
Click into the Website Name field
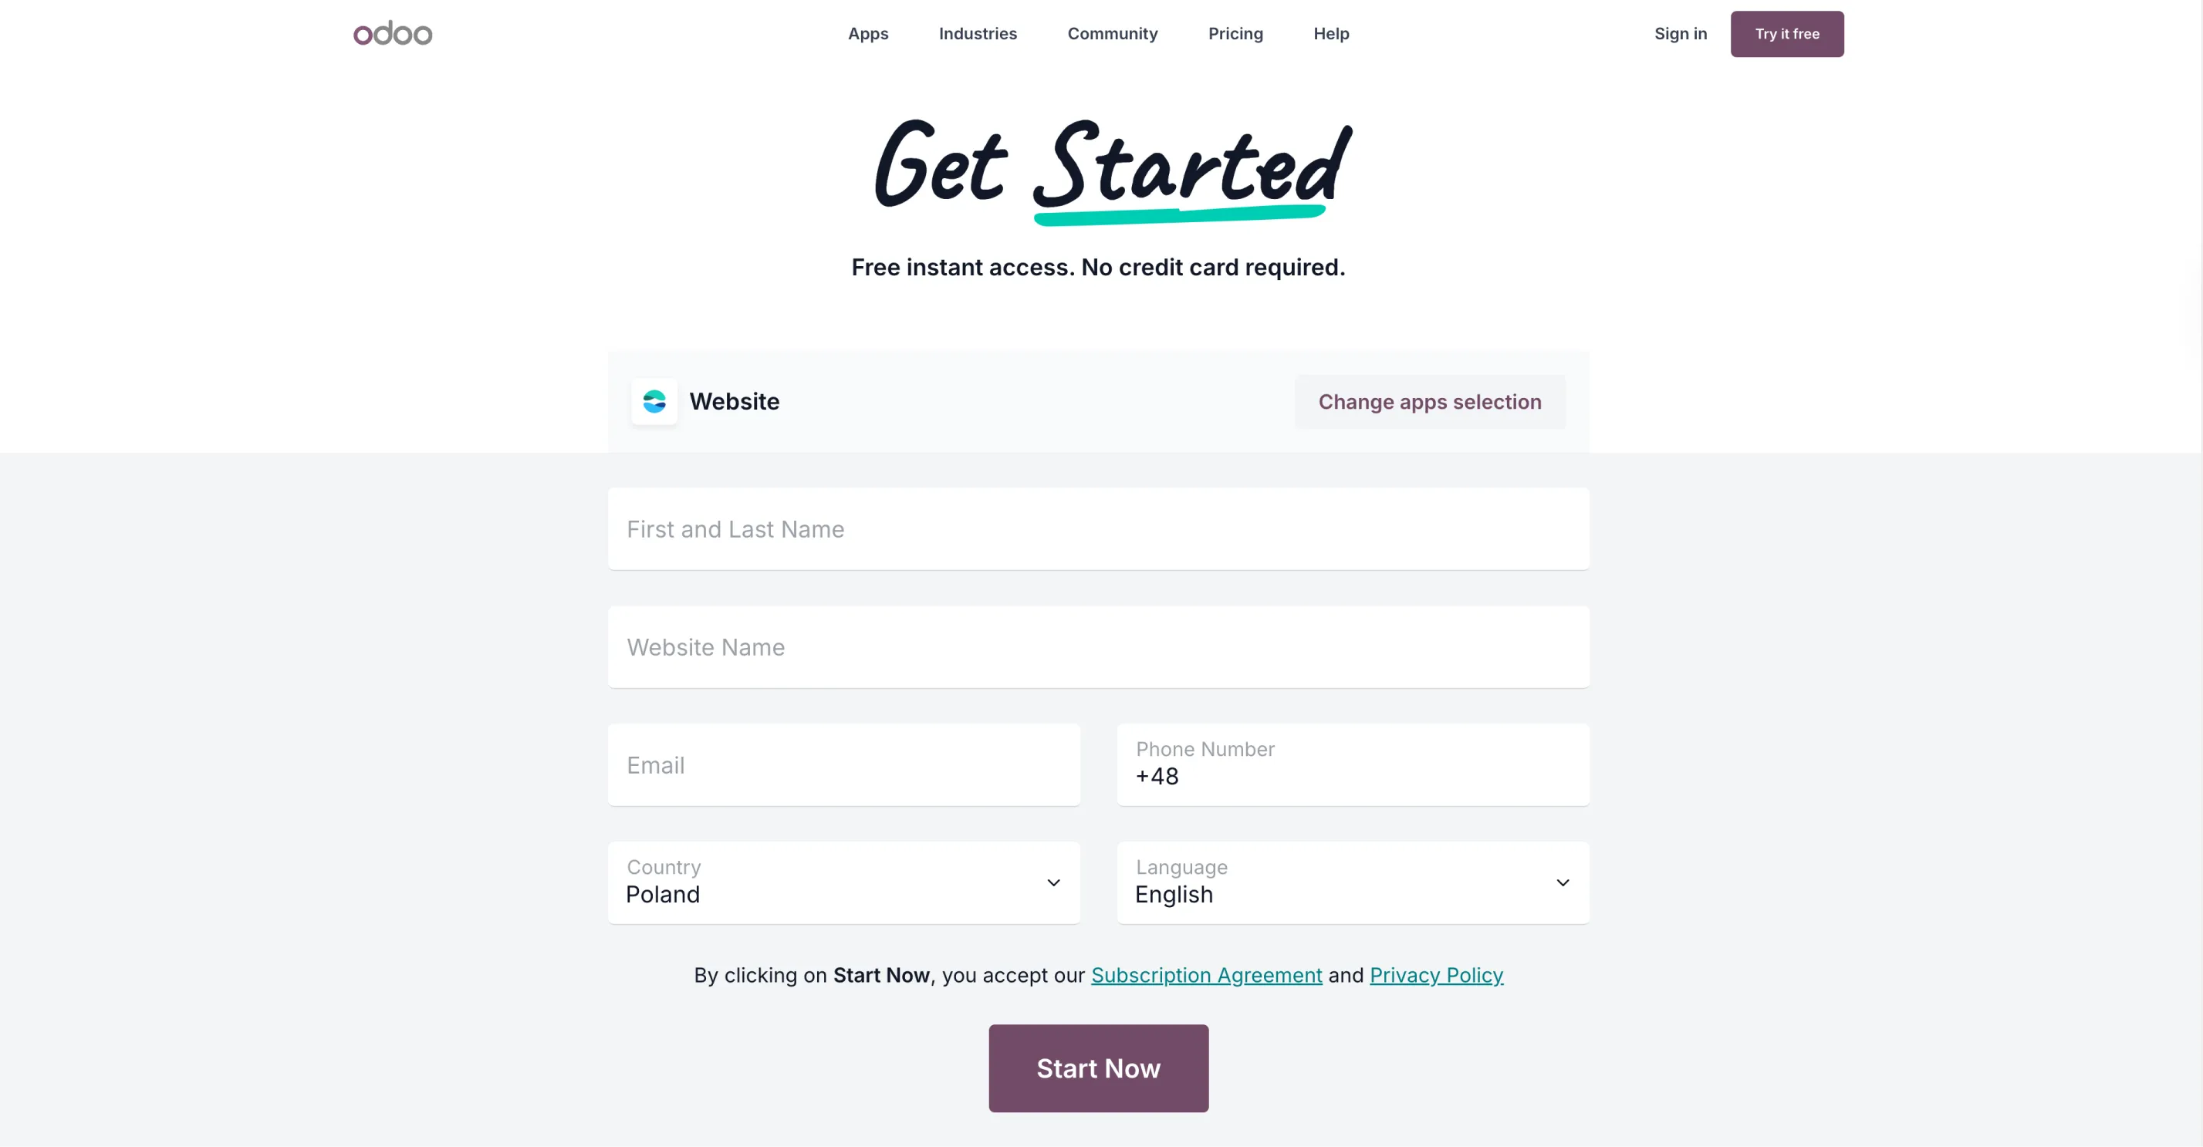(1098, 647)
